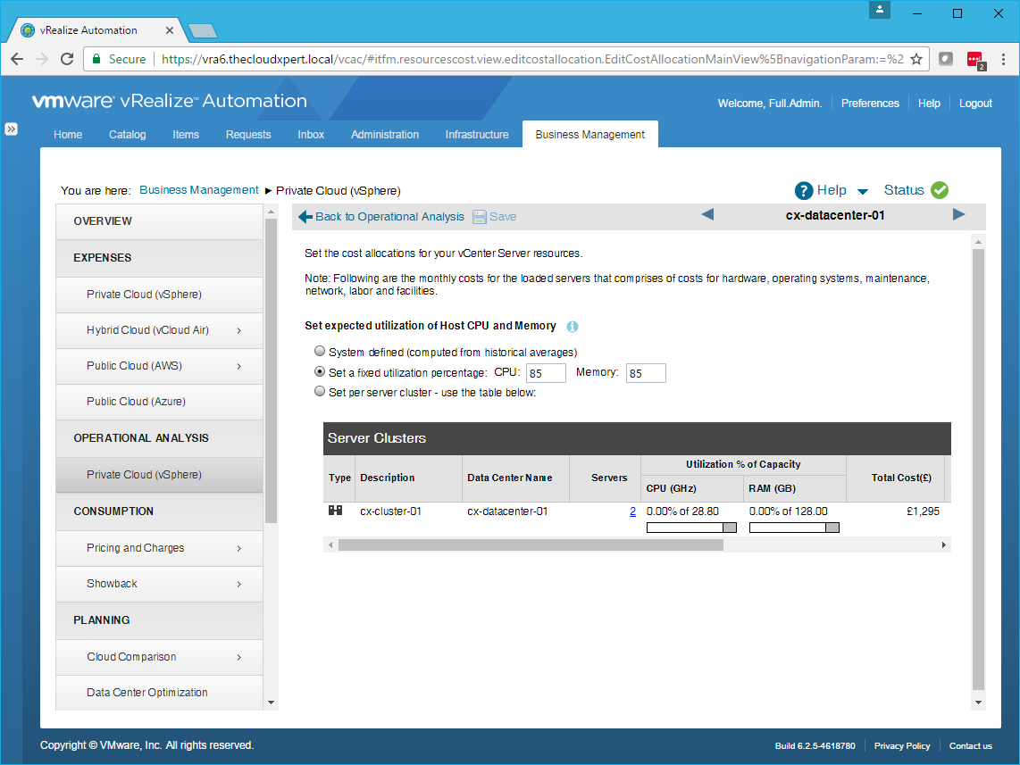Expand the collapsed left side panel
Image resolution: width=1020 pixels, height=765 pixels.
[x=12, y=129]
